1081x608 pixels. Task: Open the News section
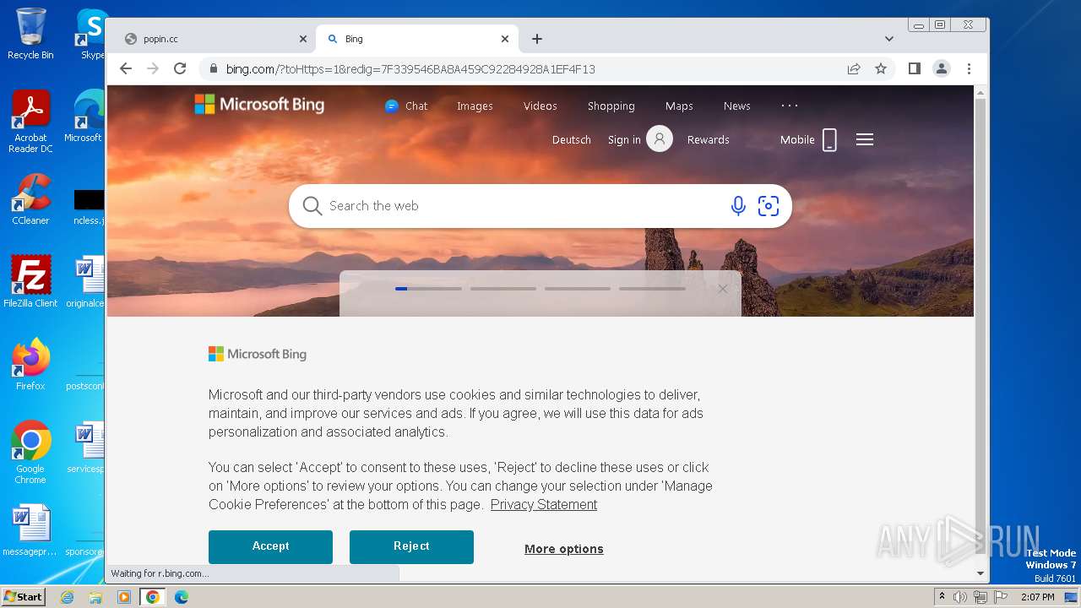pyautogui.click(x=736, y=106)
